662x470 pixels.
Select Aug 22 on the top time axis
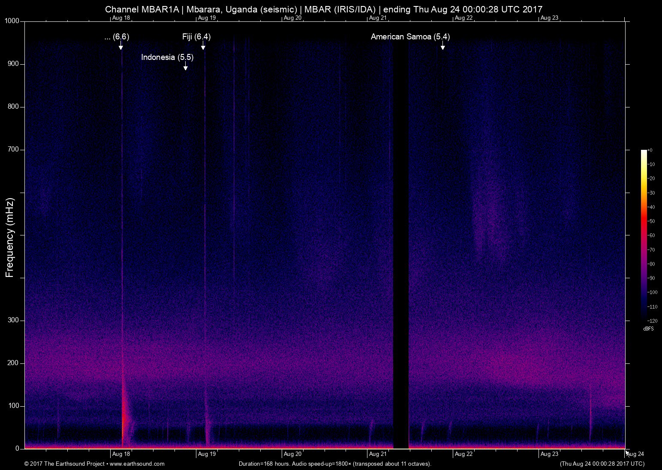click(x=463, y=18)
